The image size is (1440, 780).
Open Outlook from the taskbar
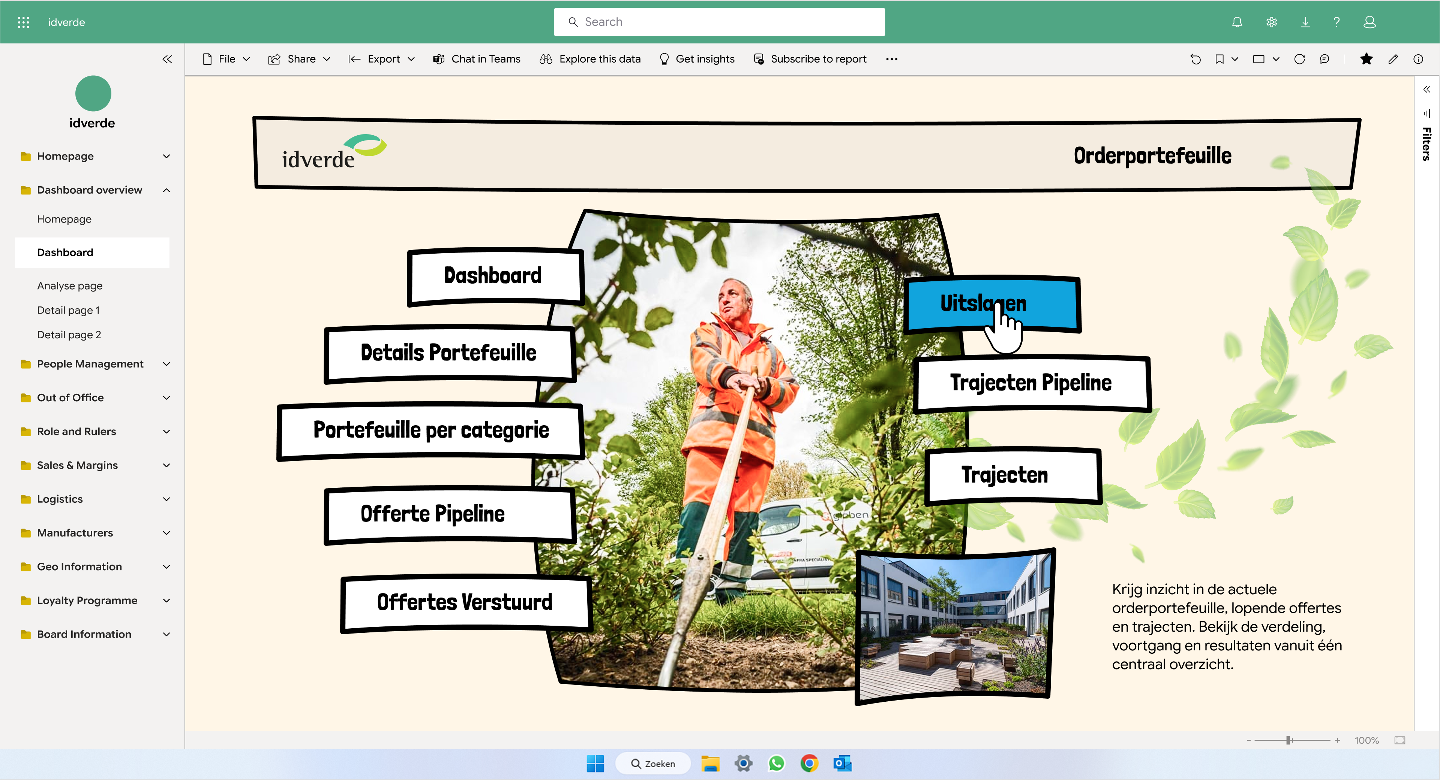coord(842,763)
